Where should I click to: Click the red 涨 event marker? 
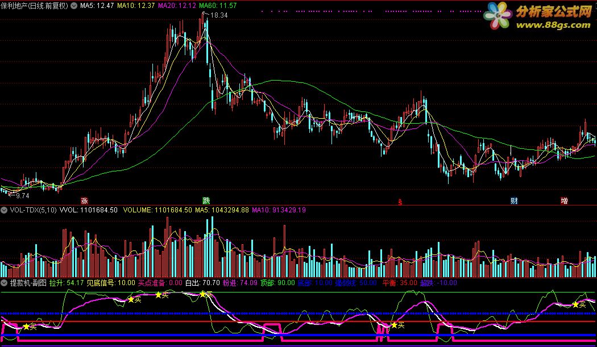[84, 200]
